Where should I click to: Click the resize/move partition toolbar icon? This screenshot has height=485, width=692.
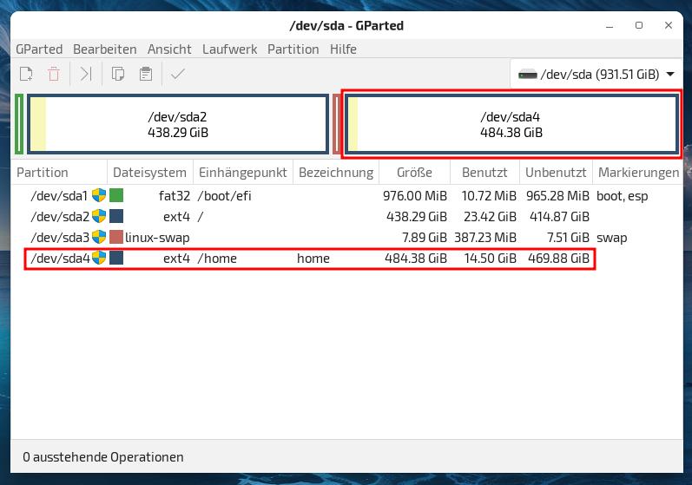(85, 75)
